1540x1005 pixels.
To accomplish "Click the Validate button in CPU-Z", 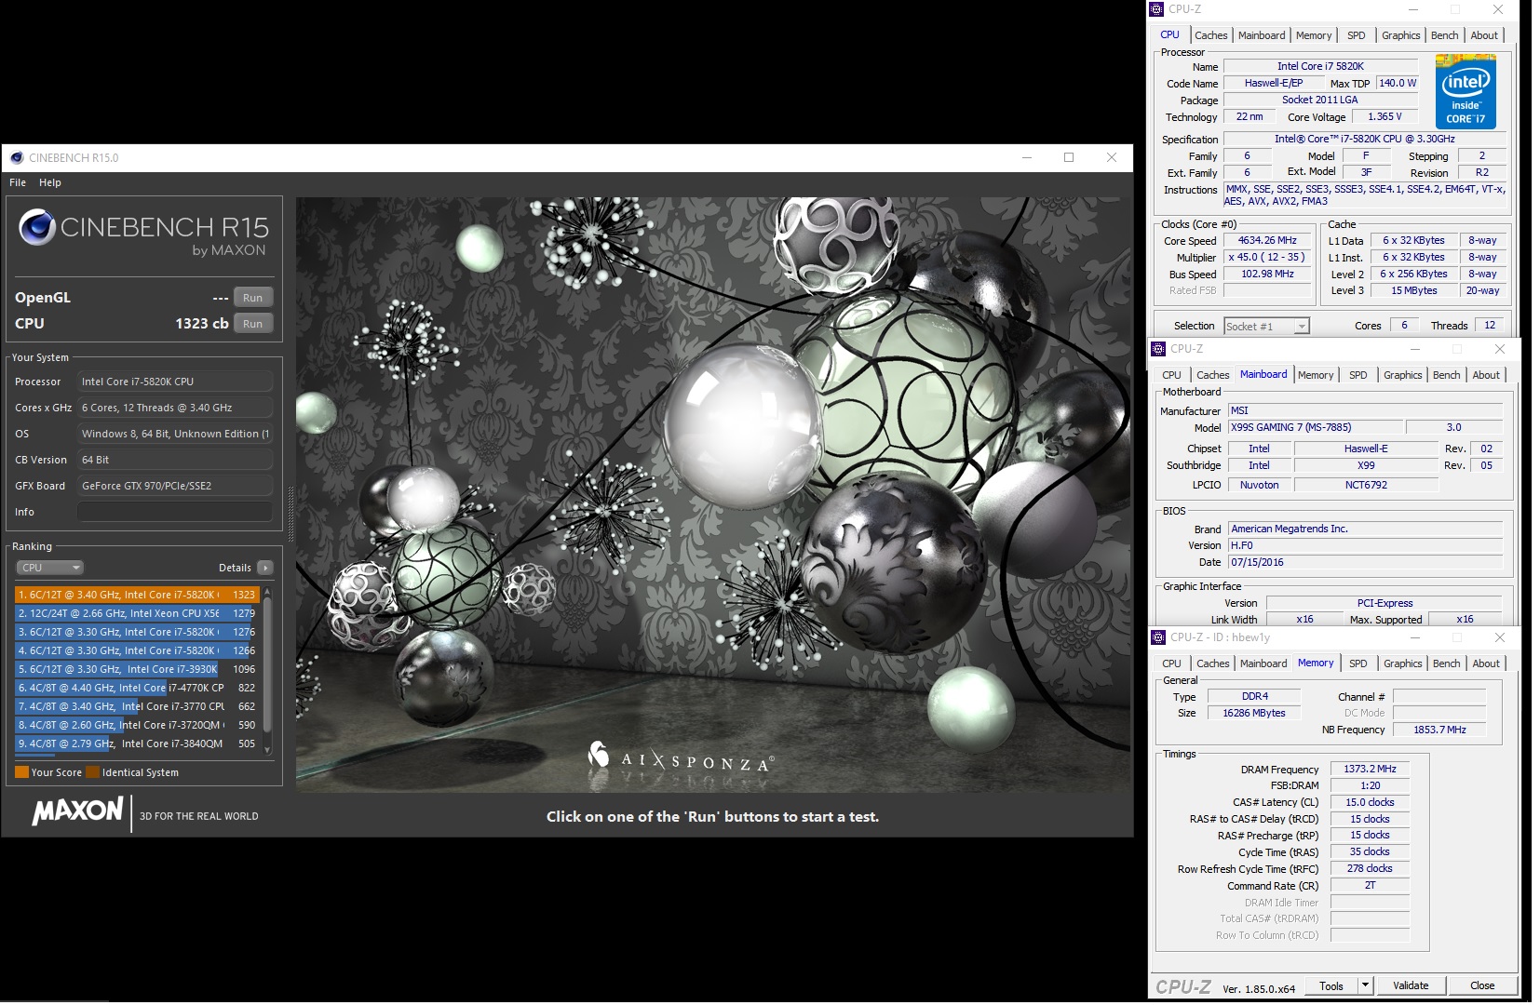I will [x=1411, y=985].
